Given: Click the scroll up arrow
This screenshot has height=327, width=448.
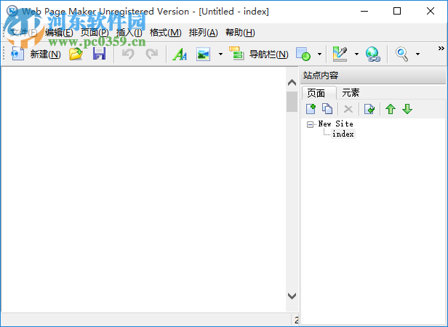Looking at the screenshot, I should [x=292, y=83].
